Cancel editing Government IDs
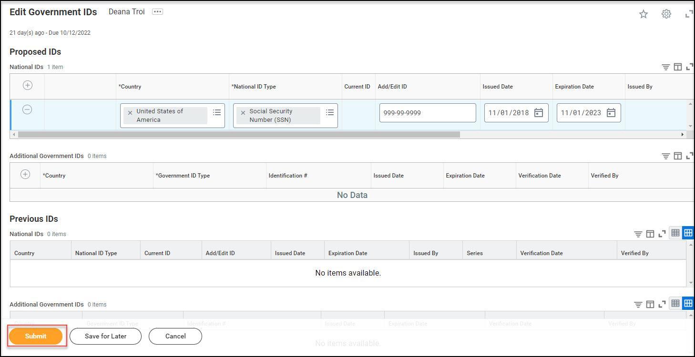 click(175, 336)
